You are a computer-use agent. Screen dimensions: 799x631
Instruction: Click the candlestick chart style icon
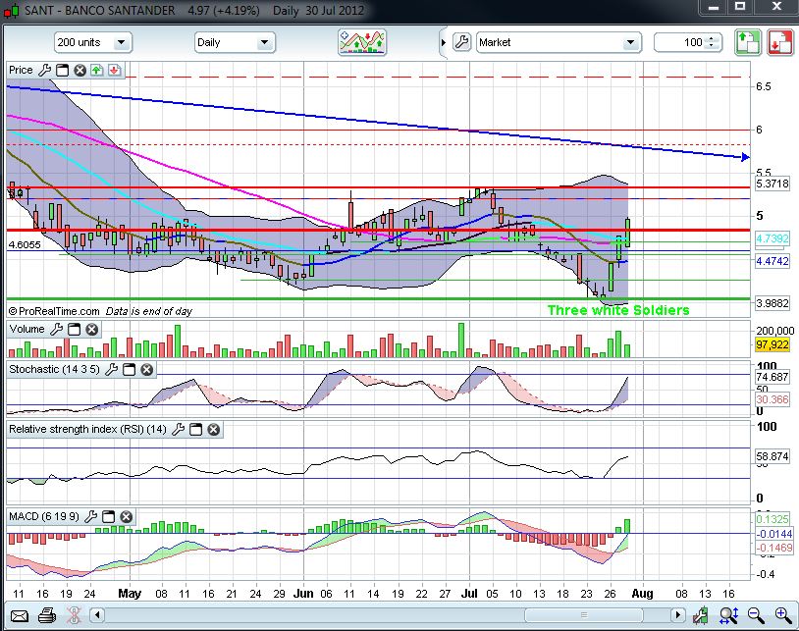[x=701, y=615]
